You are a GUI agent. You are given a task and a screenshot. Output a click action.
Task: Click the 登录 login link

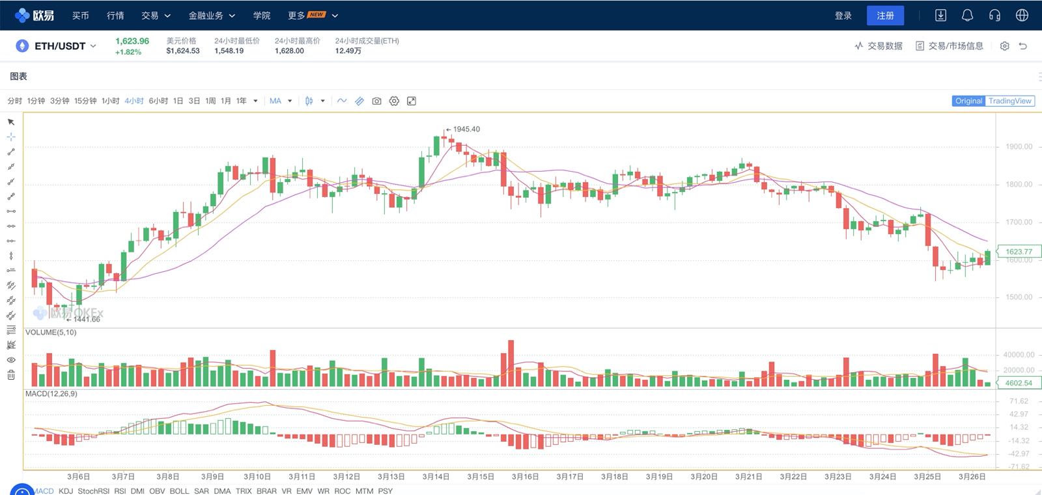tap(843, 15)
